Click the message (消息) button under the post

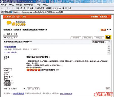[x=36, y=89]
